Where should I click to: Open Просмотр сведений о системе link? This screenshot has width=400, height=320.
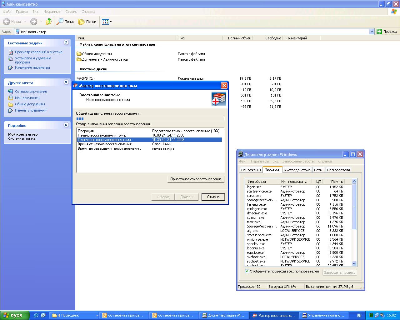pyautogui.click(x=38, y=52)
